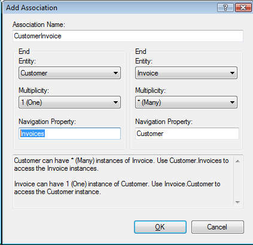Open the Customer entity dropdown

pos(69,73)
